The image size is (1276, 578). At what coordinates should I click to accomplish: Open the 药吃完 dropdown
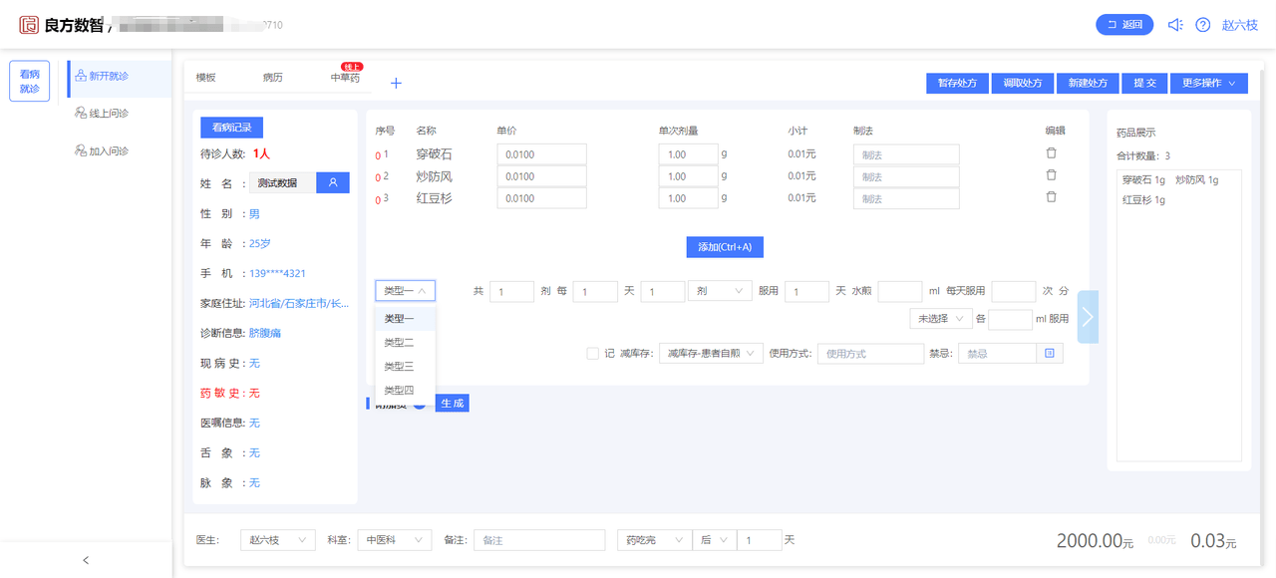[654, 540]
